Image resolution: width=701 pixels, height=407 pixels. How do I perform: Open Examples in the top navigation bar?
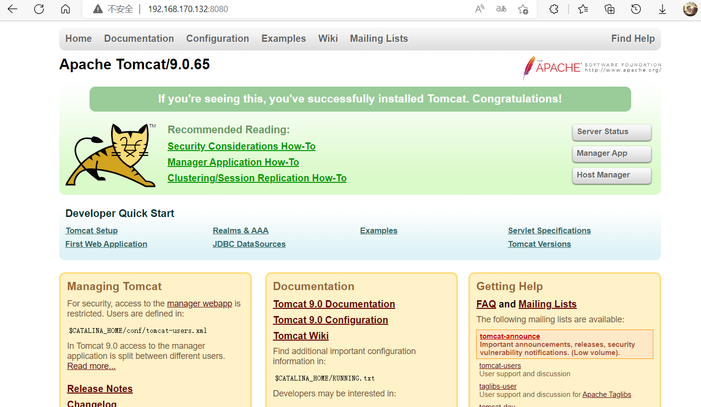point(284,38)
